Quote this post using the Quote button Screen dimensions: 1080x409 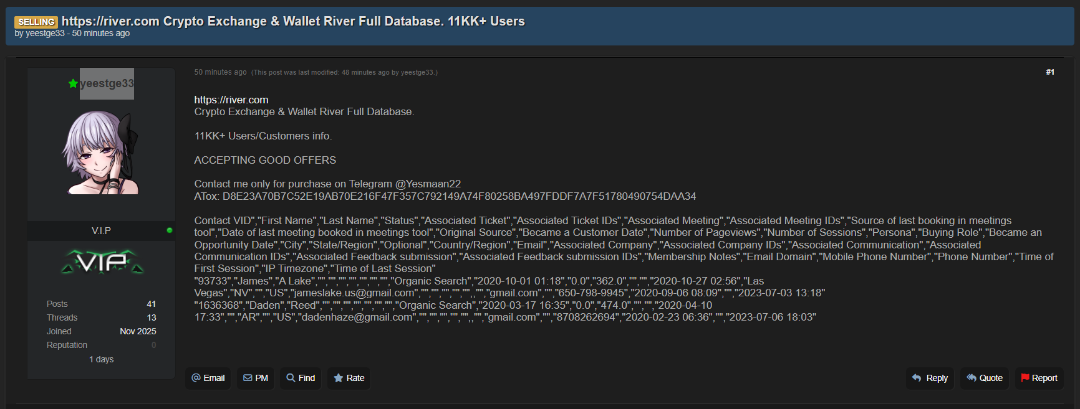click(984, 378)
